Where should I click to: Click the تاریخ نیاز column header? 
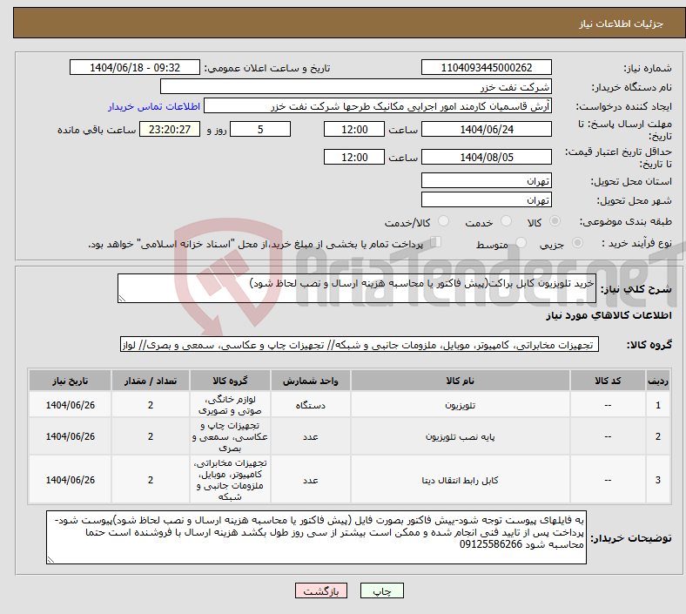[70, 381]
